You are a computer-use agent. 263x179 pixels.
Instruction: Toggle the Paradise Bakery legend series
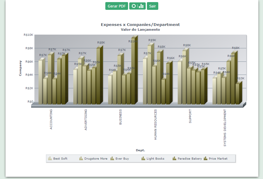pos(174,159)
